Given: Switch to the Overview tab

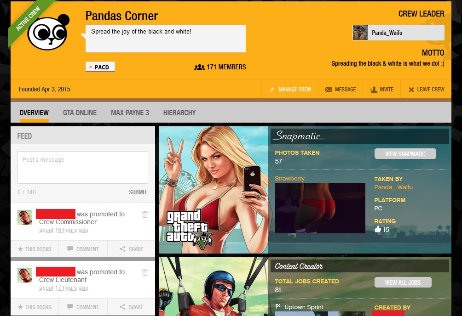Looking at the screenshot, I should (34, 113).
